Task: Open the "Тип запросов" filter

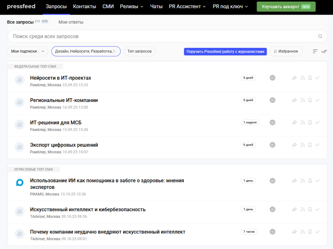Action: click(140, 51)
